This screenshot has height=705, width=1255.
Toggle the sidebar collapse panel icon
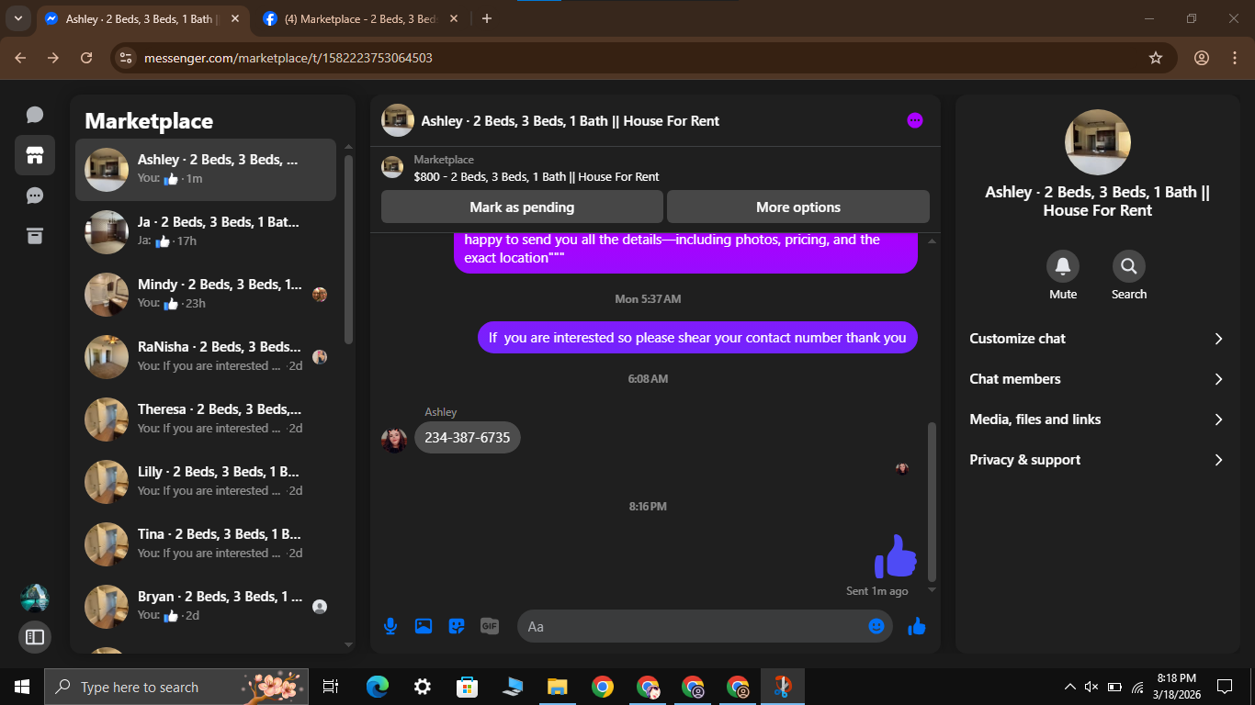[x=35, y=636]
